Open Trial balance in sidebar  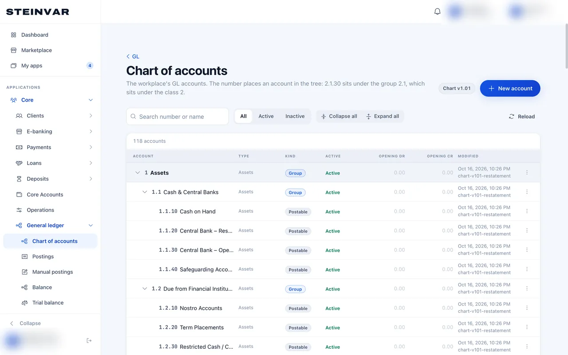pos(50,303)
